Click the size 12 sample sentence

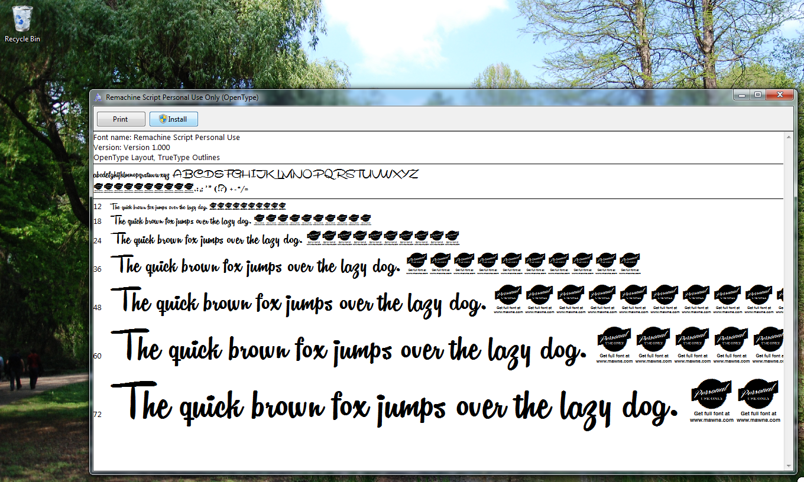[159, 207]
